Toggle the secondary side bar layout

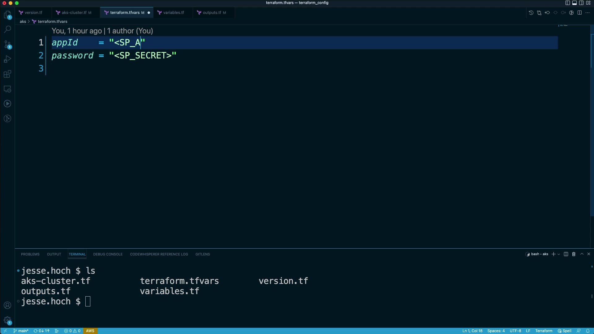(581, 3)
